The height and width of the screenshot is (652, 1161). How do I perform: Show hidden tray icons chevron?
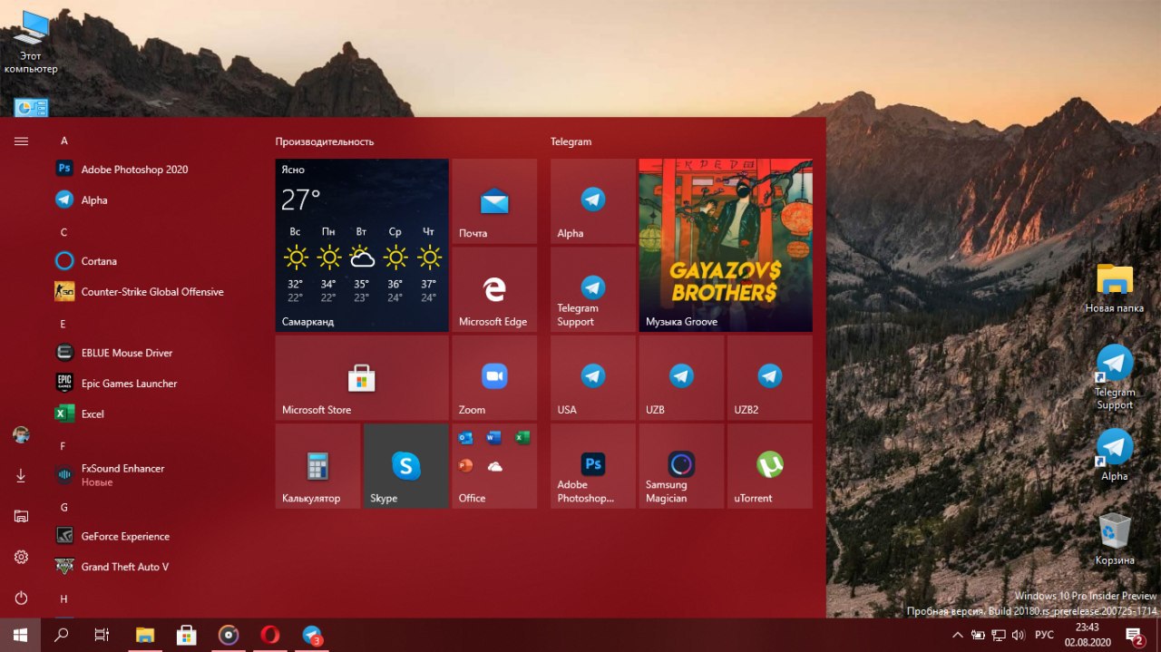tap(957, 635)
